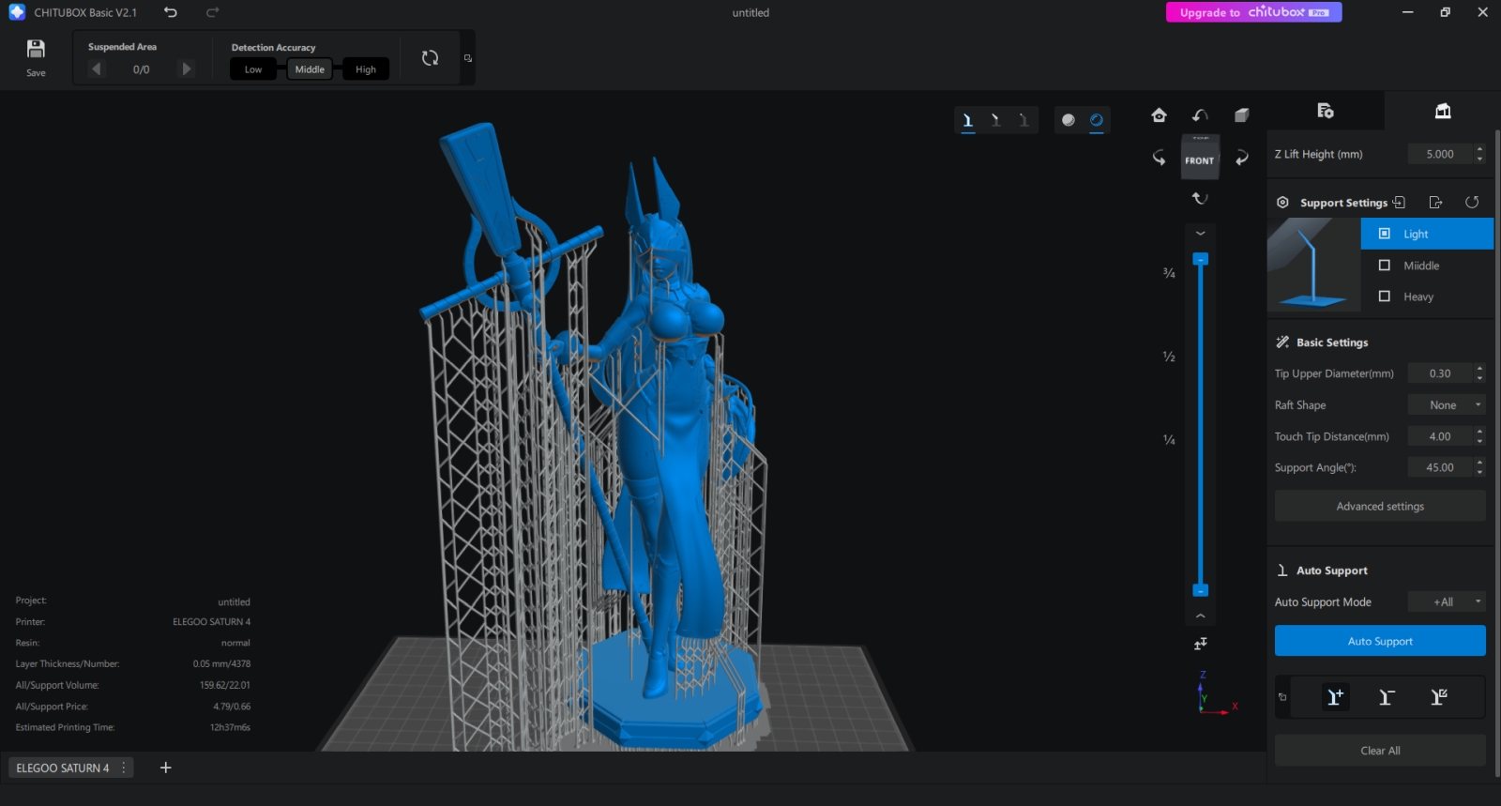
Task: Import support settings profile
Action: [x=1399, y=203]
